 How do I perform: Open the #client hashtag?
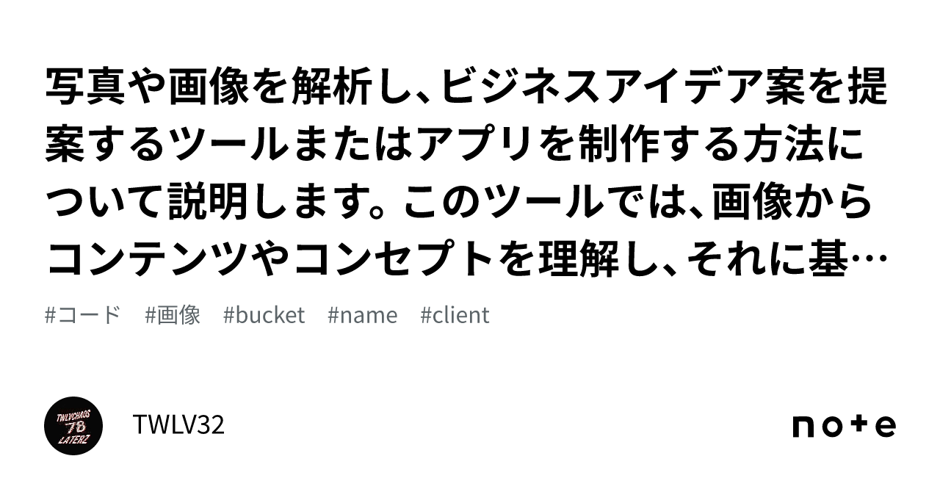coord(455,315)
